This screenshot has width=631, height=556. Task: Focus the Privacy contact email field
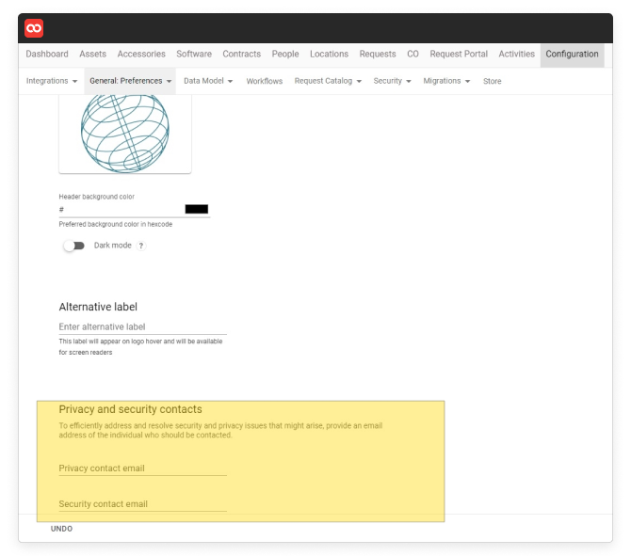(x=143, y=469)
